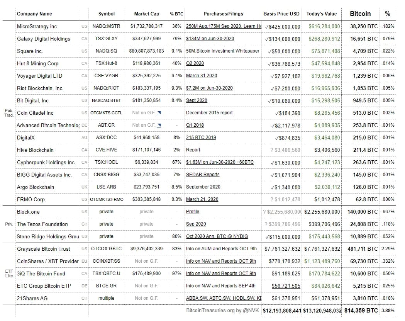
Task: Open Stone Ridge 'Oct 2020 Ann. BTC @ NYDIG' link
Action: (x=217, y=236)
